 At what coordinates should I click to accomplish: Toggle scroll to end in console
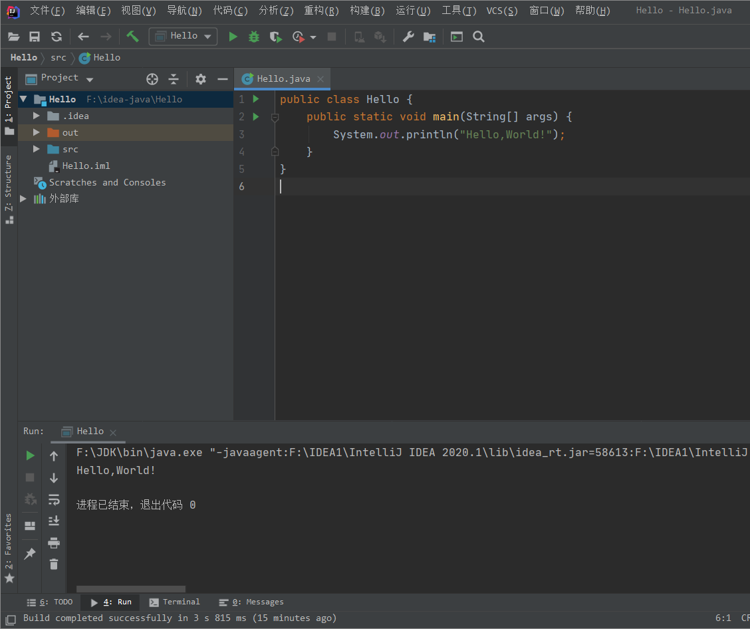pos(54,521)
